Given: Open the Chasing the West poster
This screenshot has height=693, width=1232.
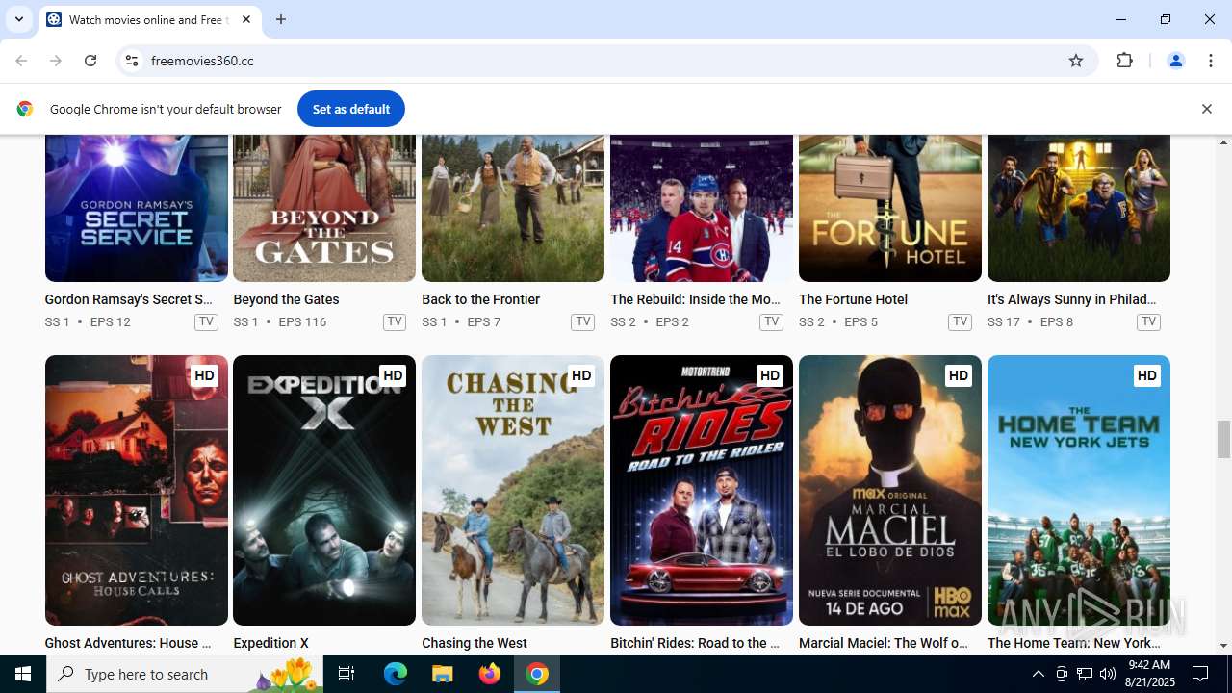Looking at the screenshot, I should click(513, 491).
